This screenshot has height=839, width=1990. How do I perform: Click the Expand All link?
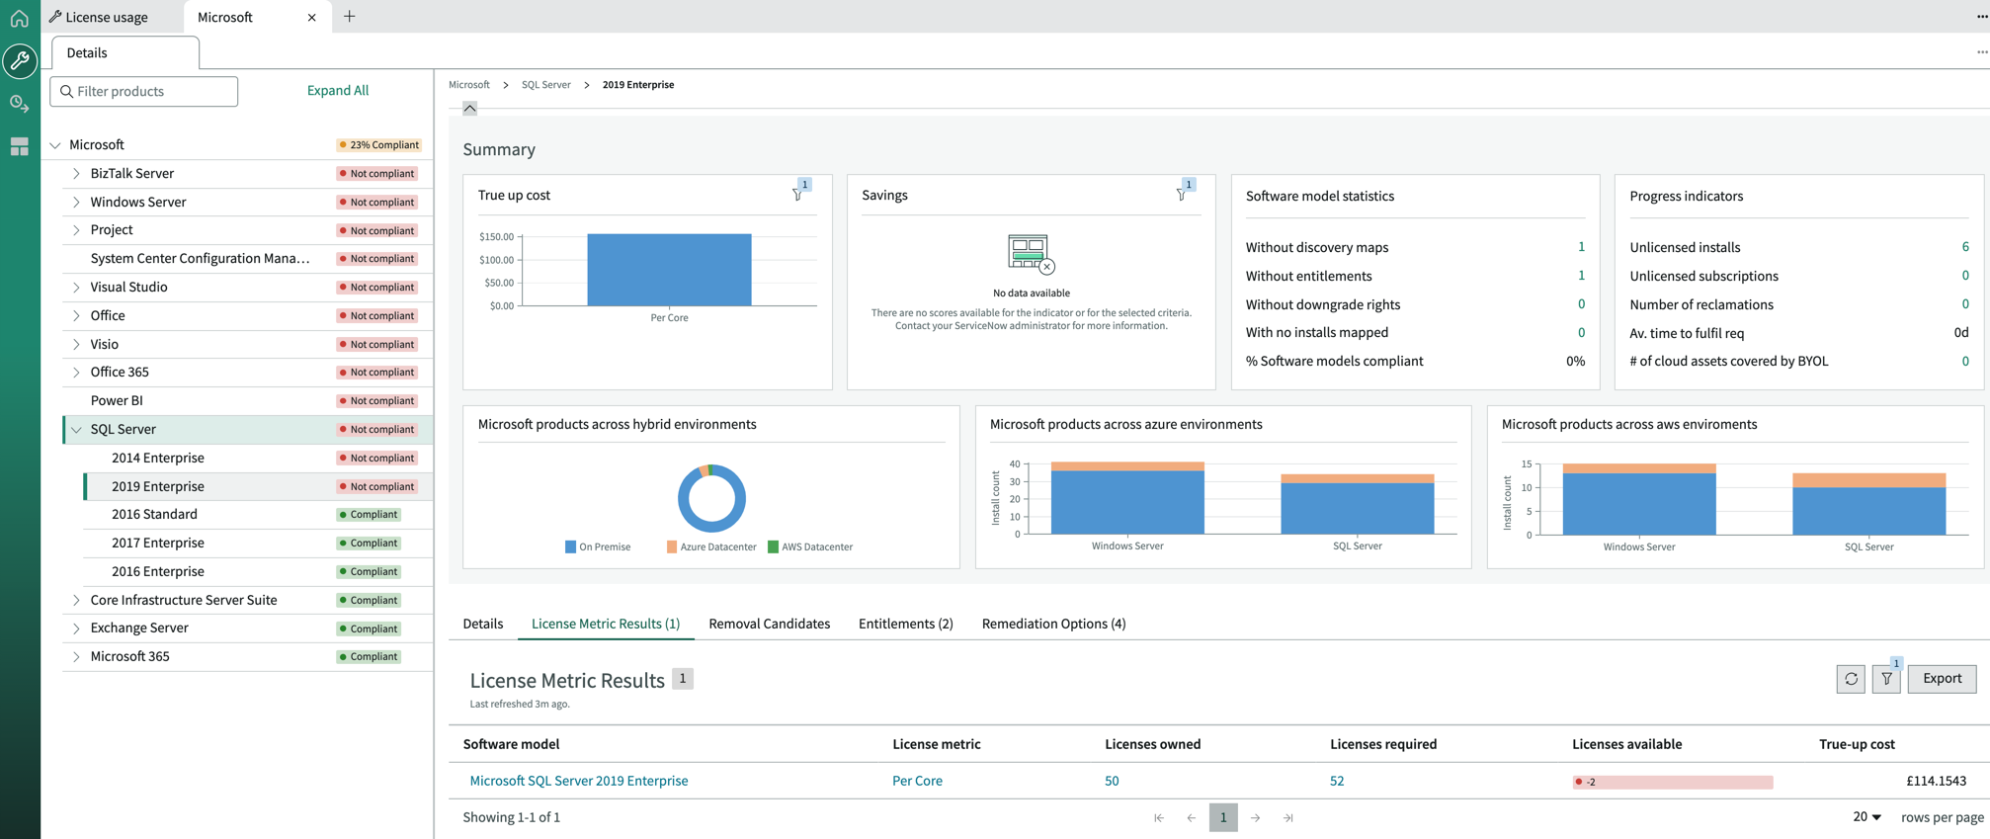(x=338, y=91)
